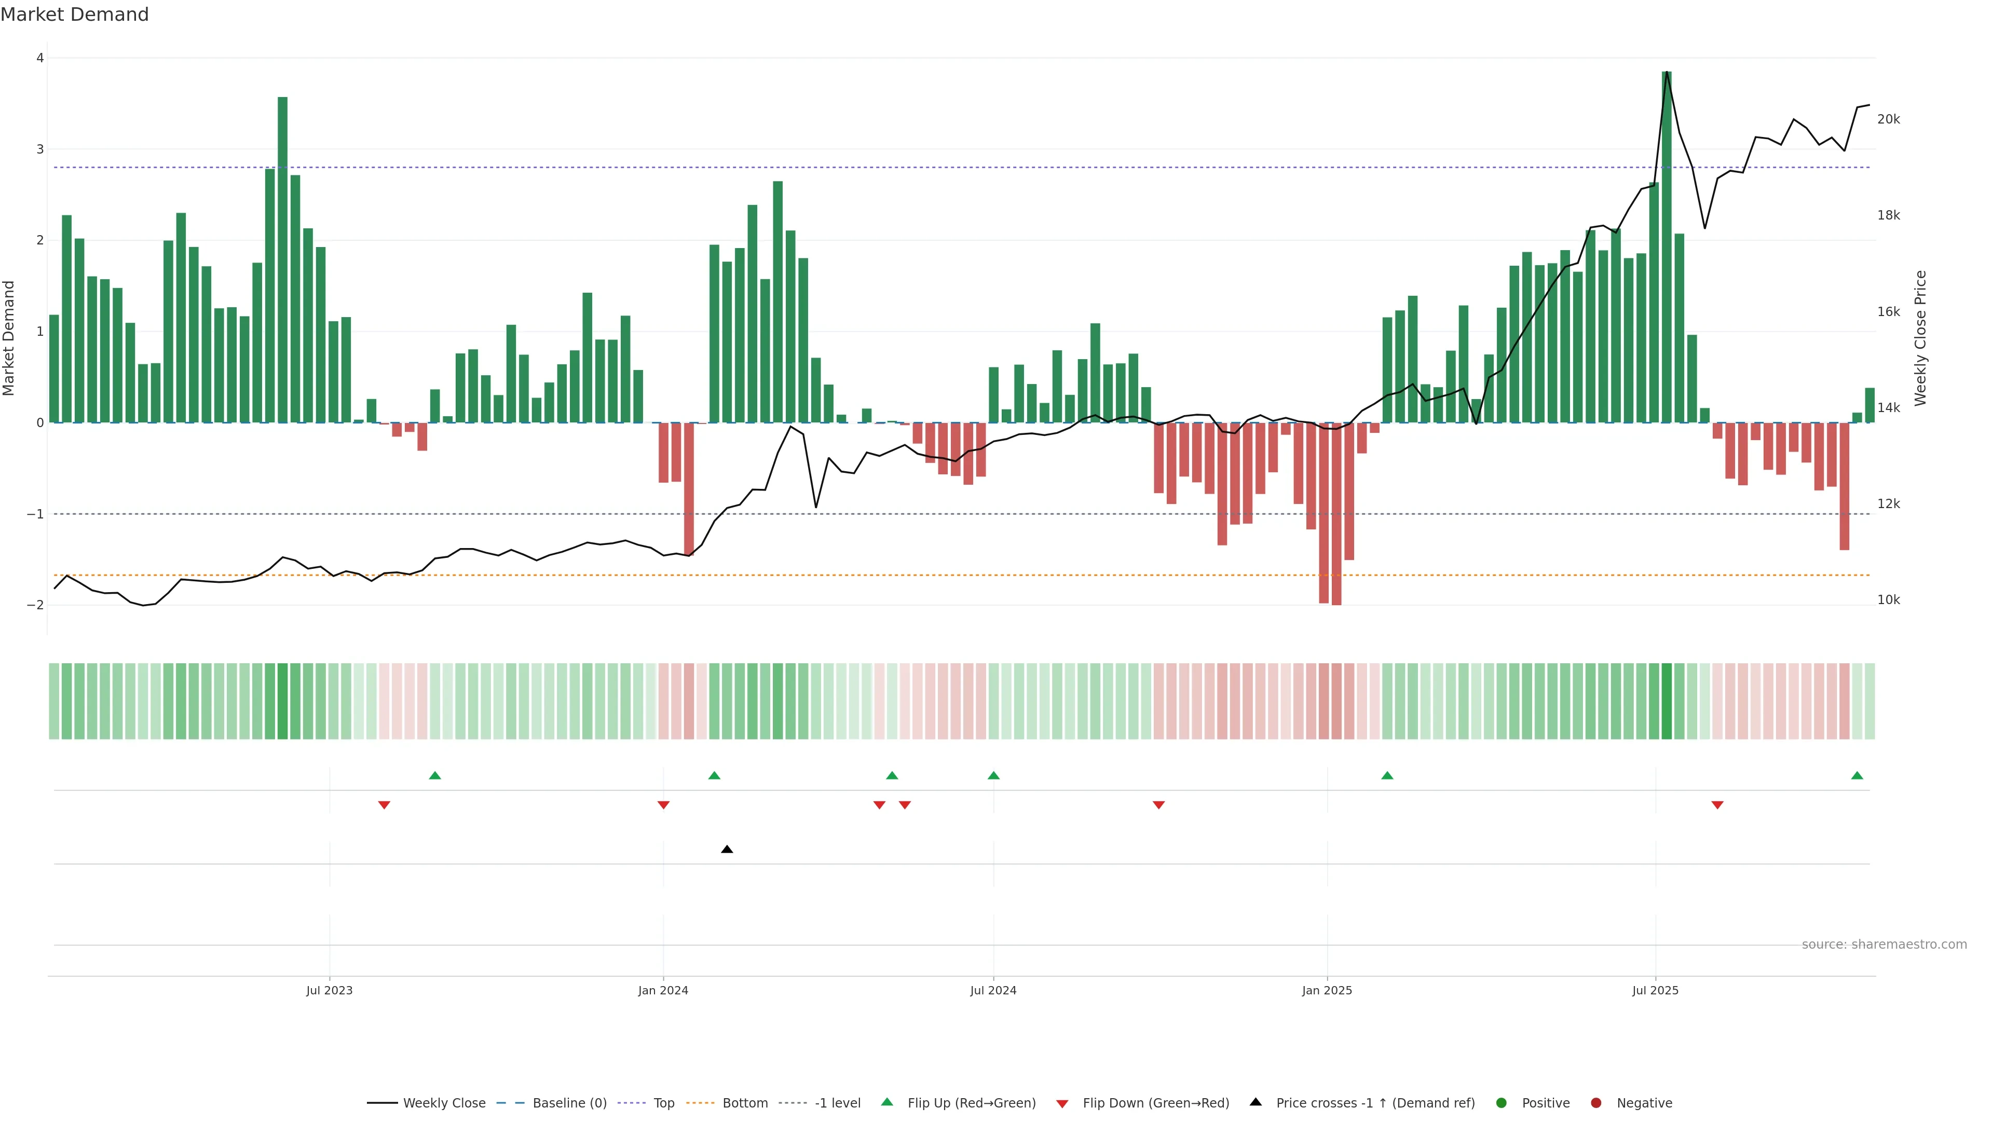
Task: Click the first red flip-down marker after Jul 2023
Action: point(384,805)
